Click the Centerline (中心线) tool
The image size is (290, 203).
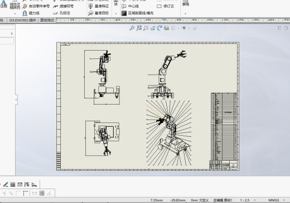coord(130,6)
